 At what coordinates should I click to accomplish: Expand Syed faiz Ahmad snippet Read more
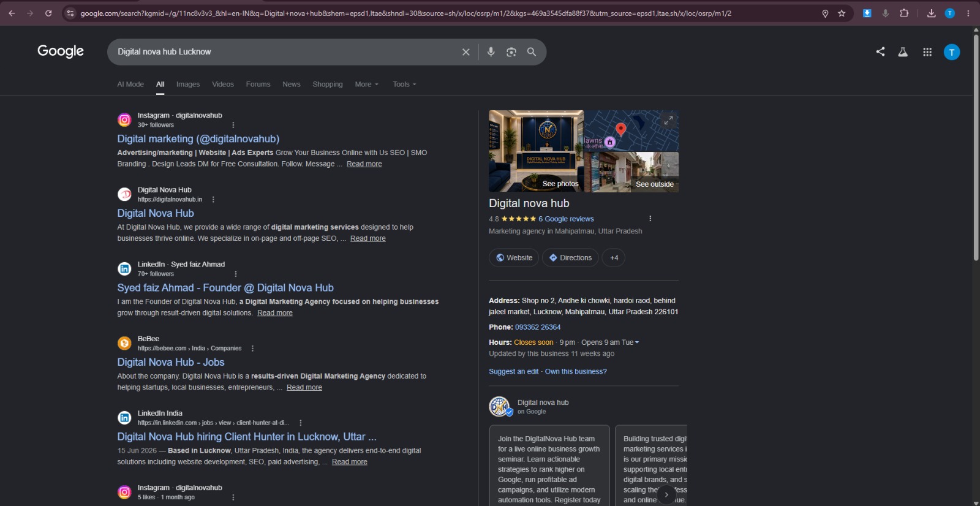coord(275,313)
